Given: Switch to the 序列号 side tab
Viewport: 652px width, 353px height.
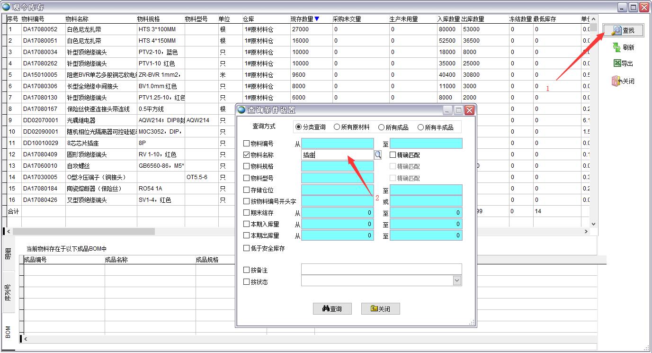Looking at the screenshot, I should [x=8, y=292].
